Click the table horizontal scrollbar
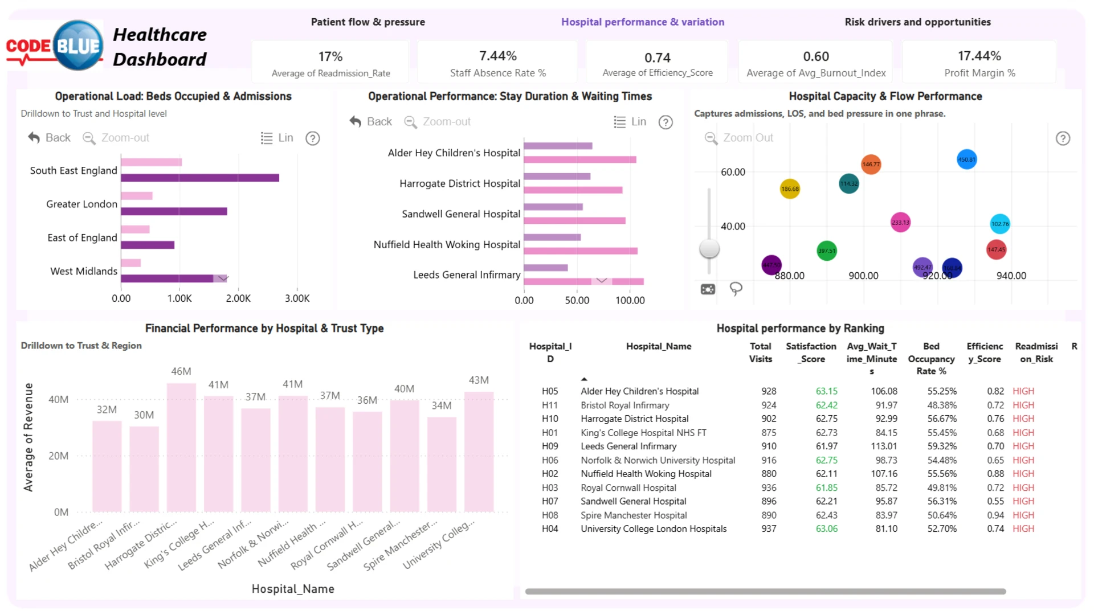1094x615 pixels. click(765, 592)
